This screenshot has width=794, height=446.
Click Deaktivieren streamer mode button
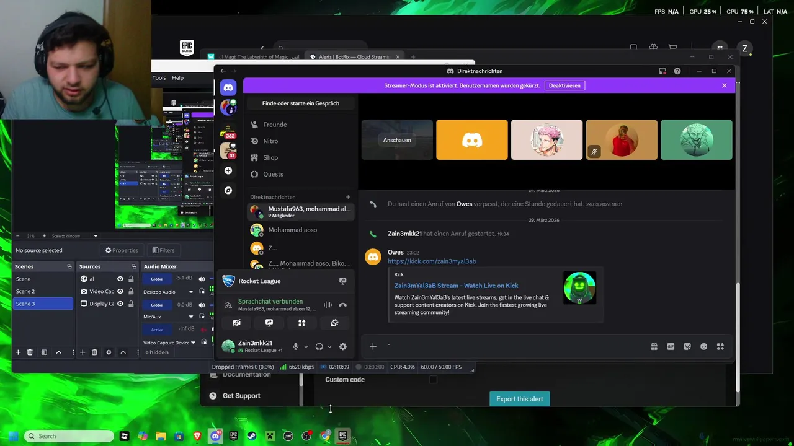[564, 85]
